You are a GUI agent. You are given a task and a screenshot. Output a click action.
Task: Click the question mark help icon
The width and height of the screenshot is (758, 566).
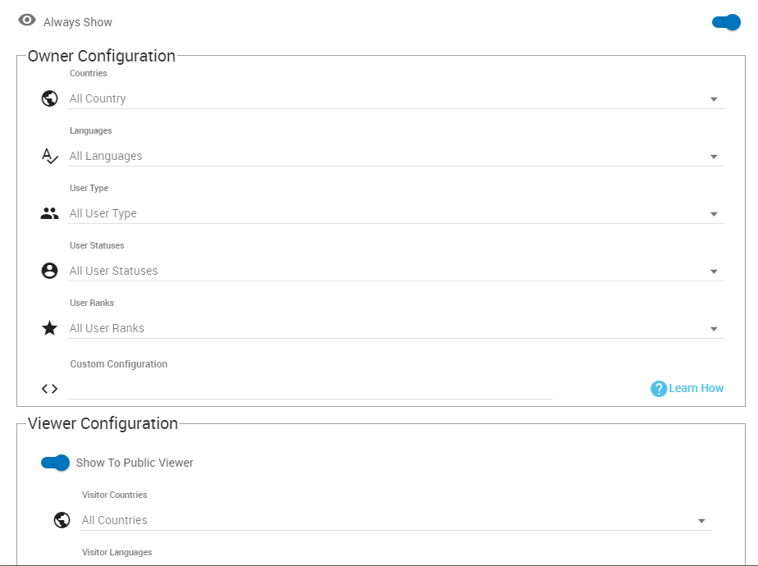click(658, 389)
